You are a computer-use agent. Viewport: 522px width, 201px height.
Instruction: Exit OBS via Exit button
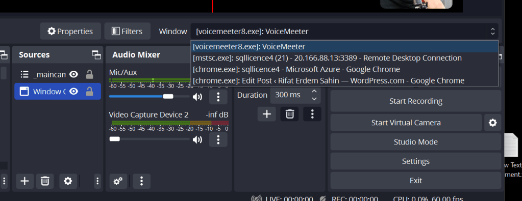pyautogui.click(x=416, y=181)
